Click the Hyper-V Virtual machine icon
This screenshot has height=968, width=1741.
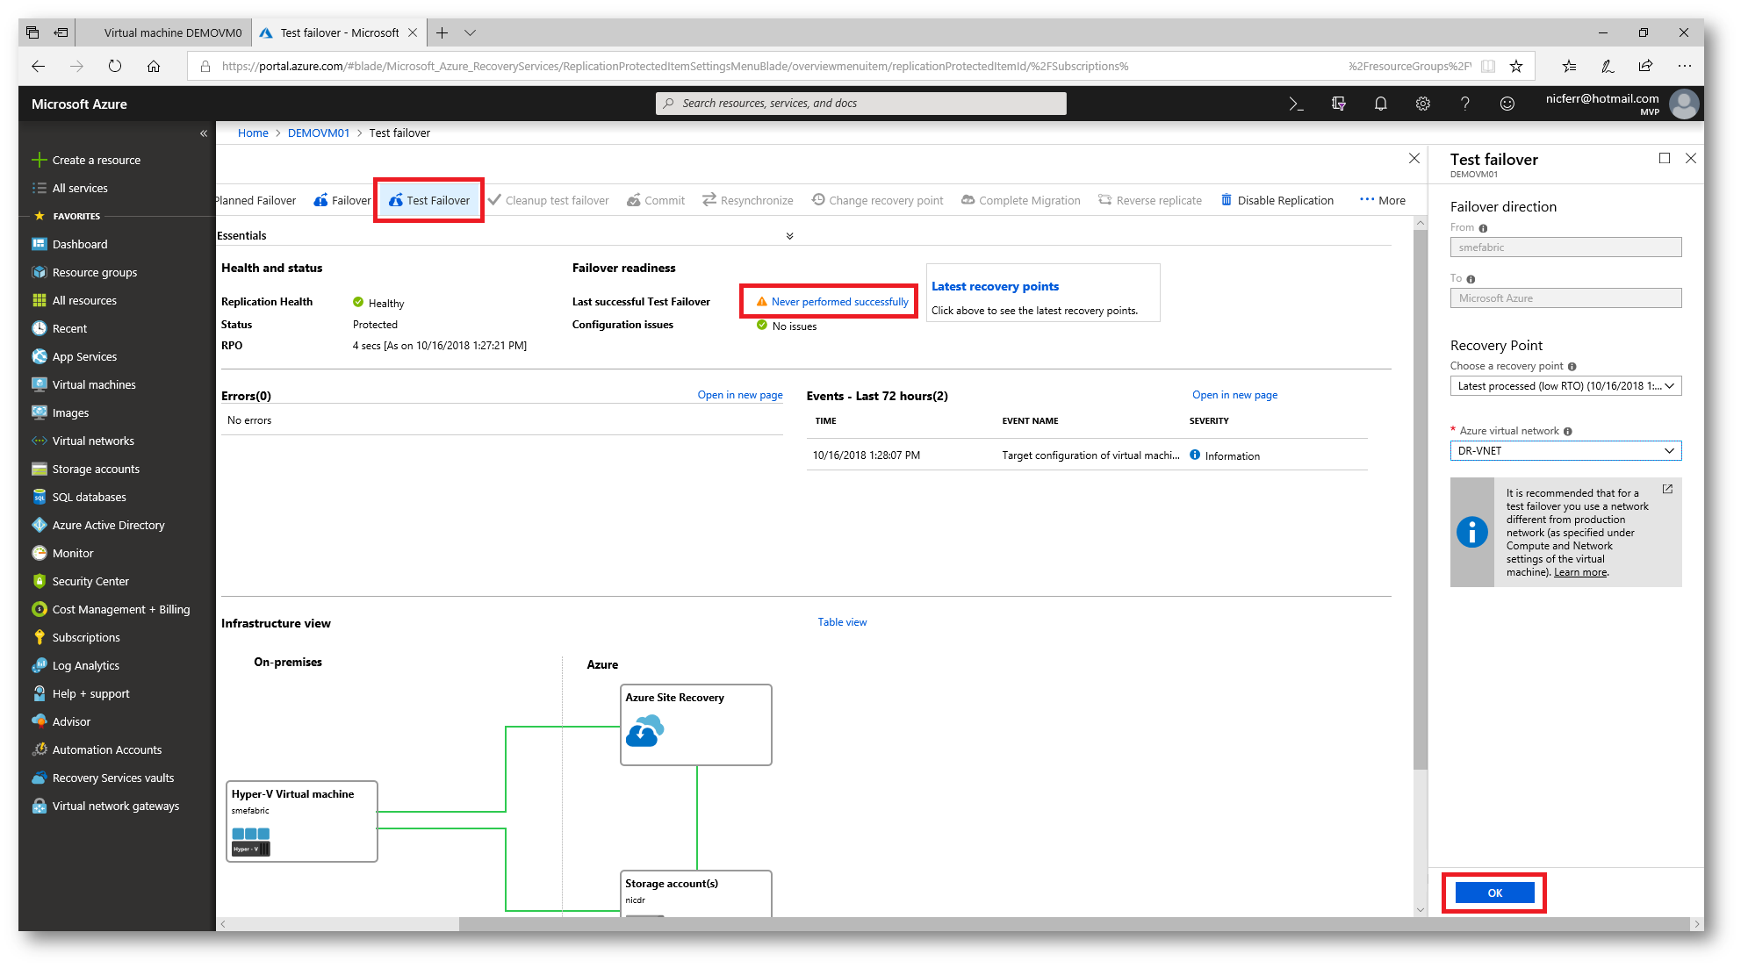click(x=250, y=841)
